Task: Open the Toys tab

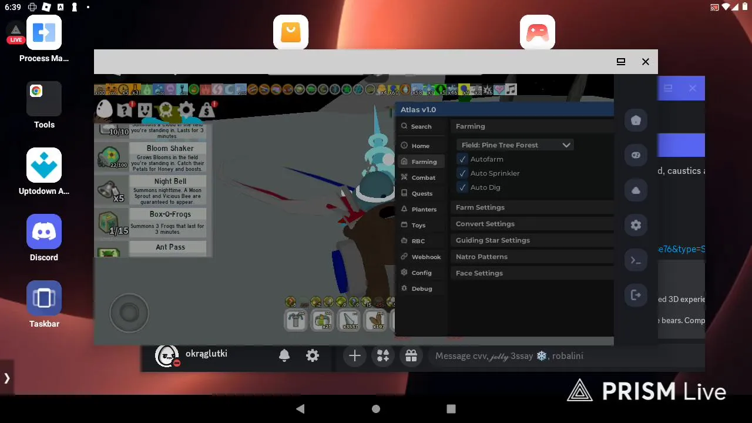Action: point(422,225)
